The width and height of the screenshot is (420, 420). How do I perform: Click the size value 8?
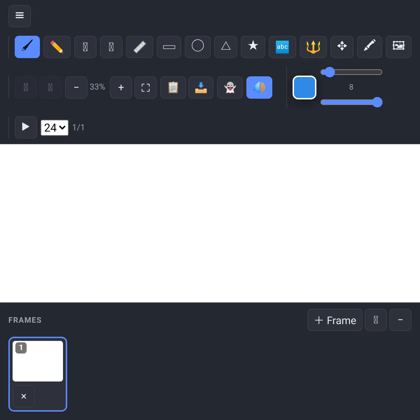[x=351, y=87]
